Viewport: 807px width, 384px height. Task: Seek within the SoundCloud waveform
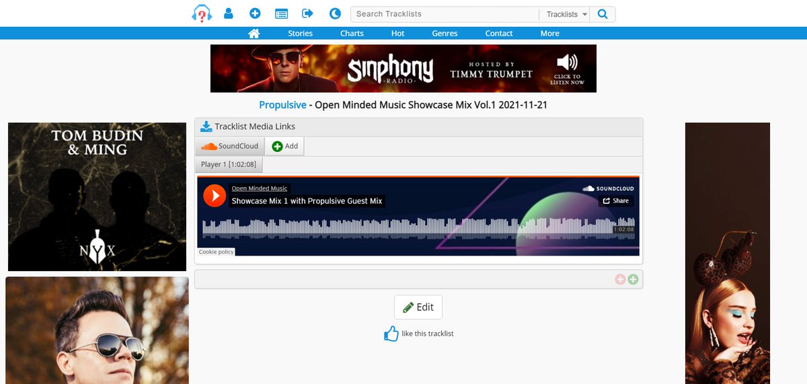[x=418, y=227]
